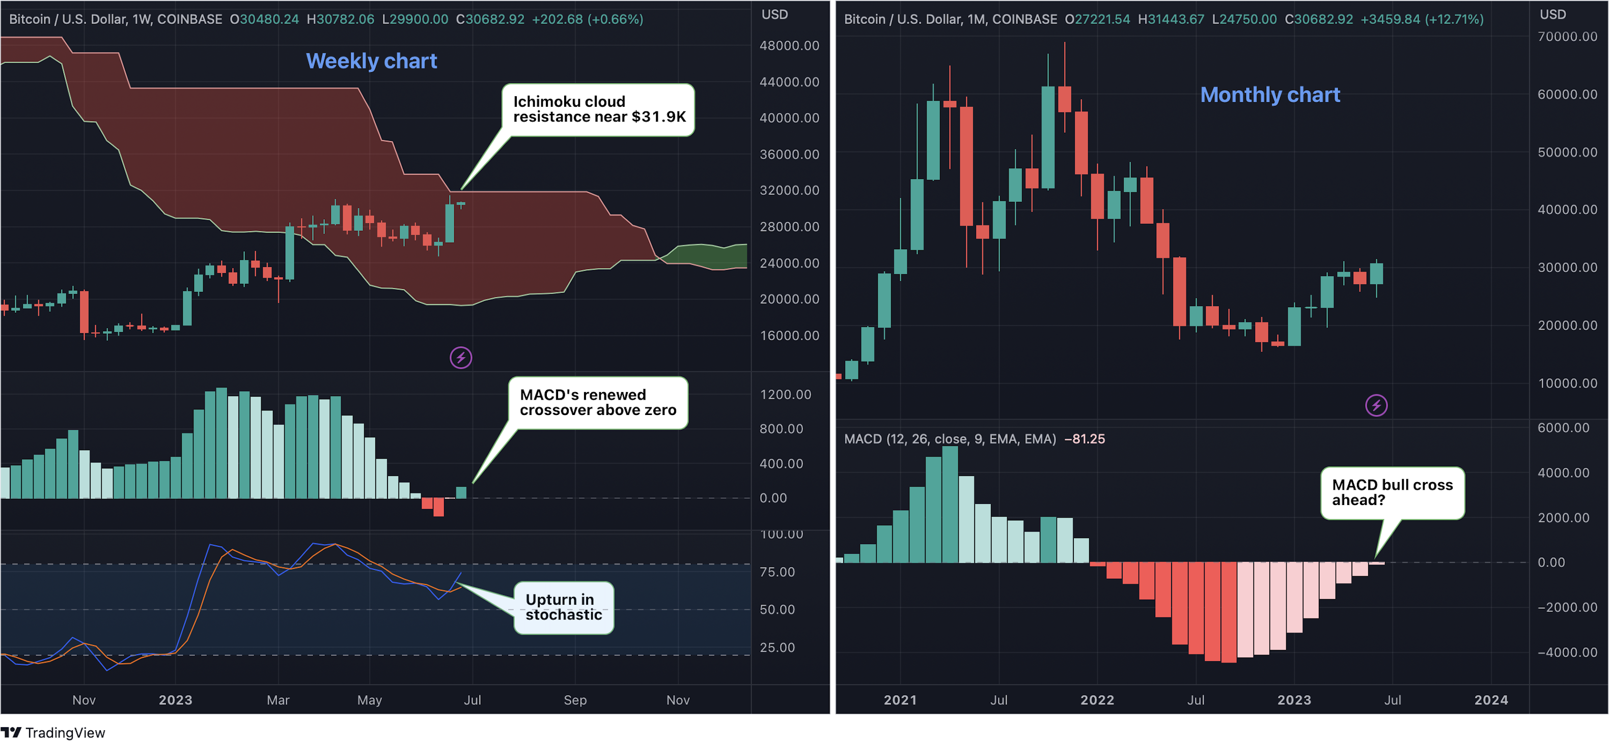Open USD currency label on weekly price axis
Viewport: 1610px width, 742px height.
coord(774,14)
